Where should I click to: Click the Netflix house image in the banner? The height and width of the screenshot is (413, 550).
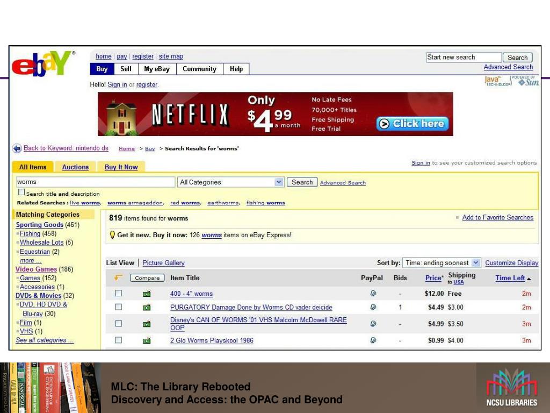(x=121, y=118)
